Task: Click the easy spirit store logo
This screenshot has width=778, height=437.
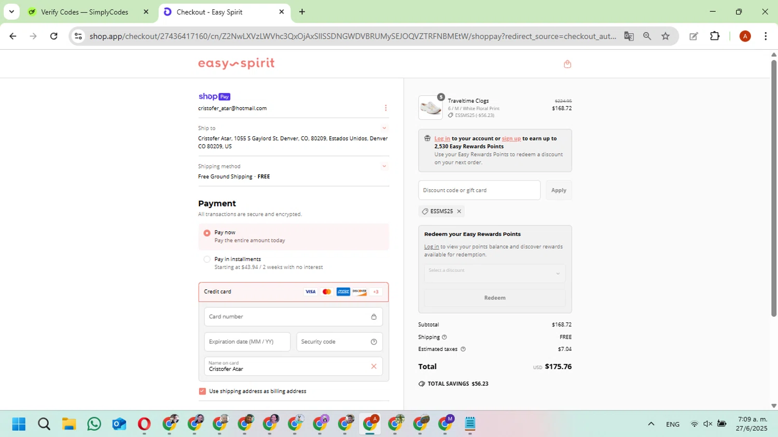Action: pyautogui.click(x=237, y=63)
